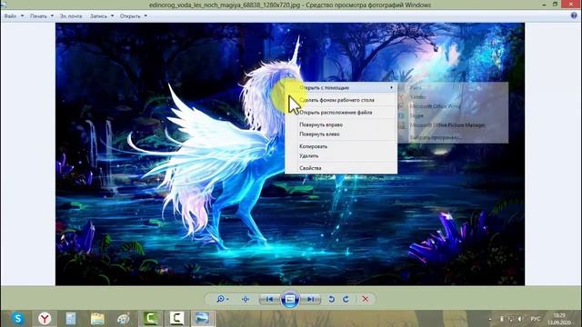Start the slide show with the round center button
This screenshot has width=582, height=327.
point(290,299)
